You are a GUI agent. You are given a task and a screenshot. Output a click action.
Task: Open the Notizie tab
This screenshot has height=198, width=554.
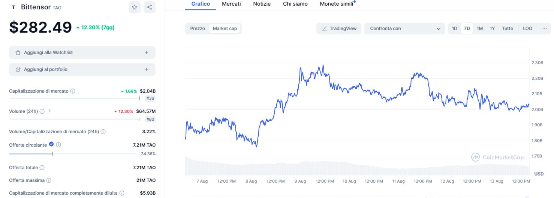point(262,4)
